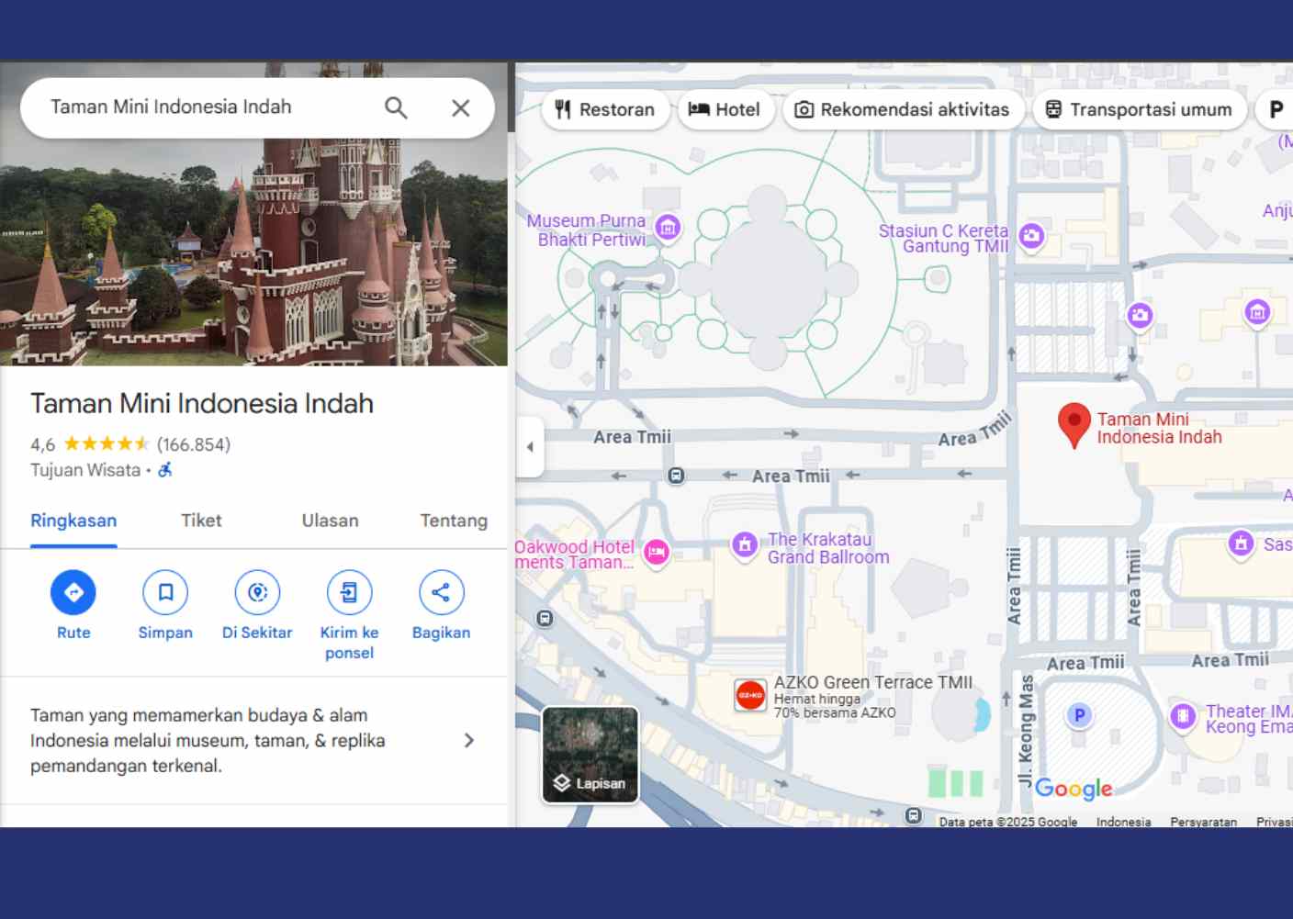The width and height of the screenshot is (1293, 919).
Task: Click the Kirim ke ponsel icon
Action: [x=349, y=592]
